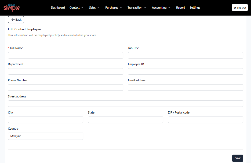The image size is (251, 164).
Task: Expand the Transaction chevron arrow
Action: pyautogui.click(x=145, y=8)
